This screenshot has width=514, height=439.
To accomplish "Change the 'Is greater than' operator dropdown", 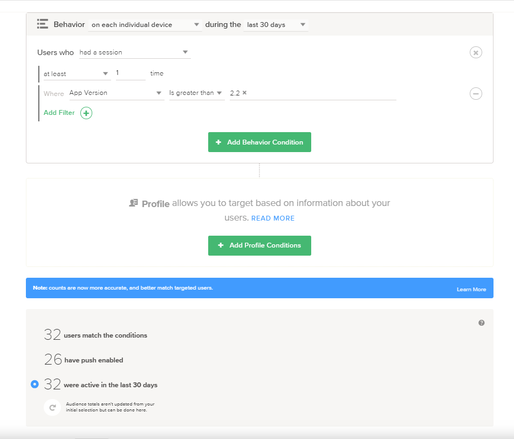I will [x=196, y=93].
